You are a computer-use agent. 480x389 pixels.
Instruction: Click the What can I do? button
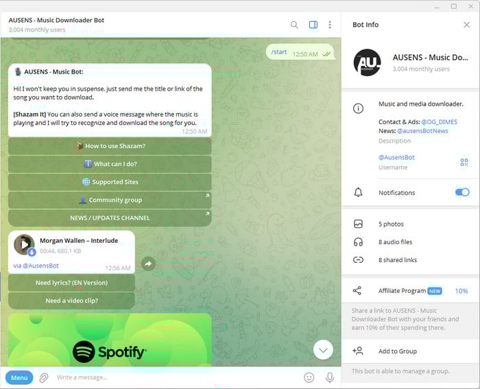click(x=110, y=164)
